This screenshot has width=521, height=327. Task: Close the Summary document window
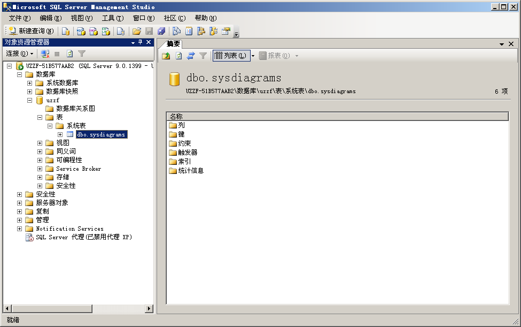[511, 44]
